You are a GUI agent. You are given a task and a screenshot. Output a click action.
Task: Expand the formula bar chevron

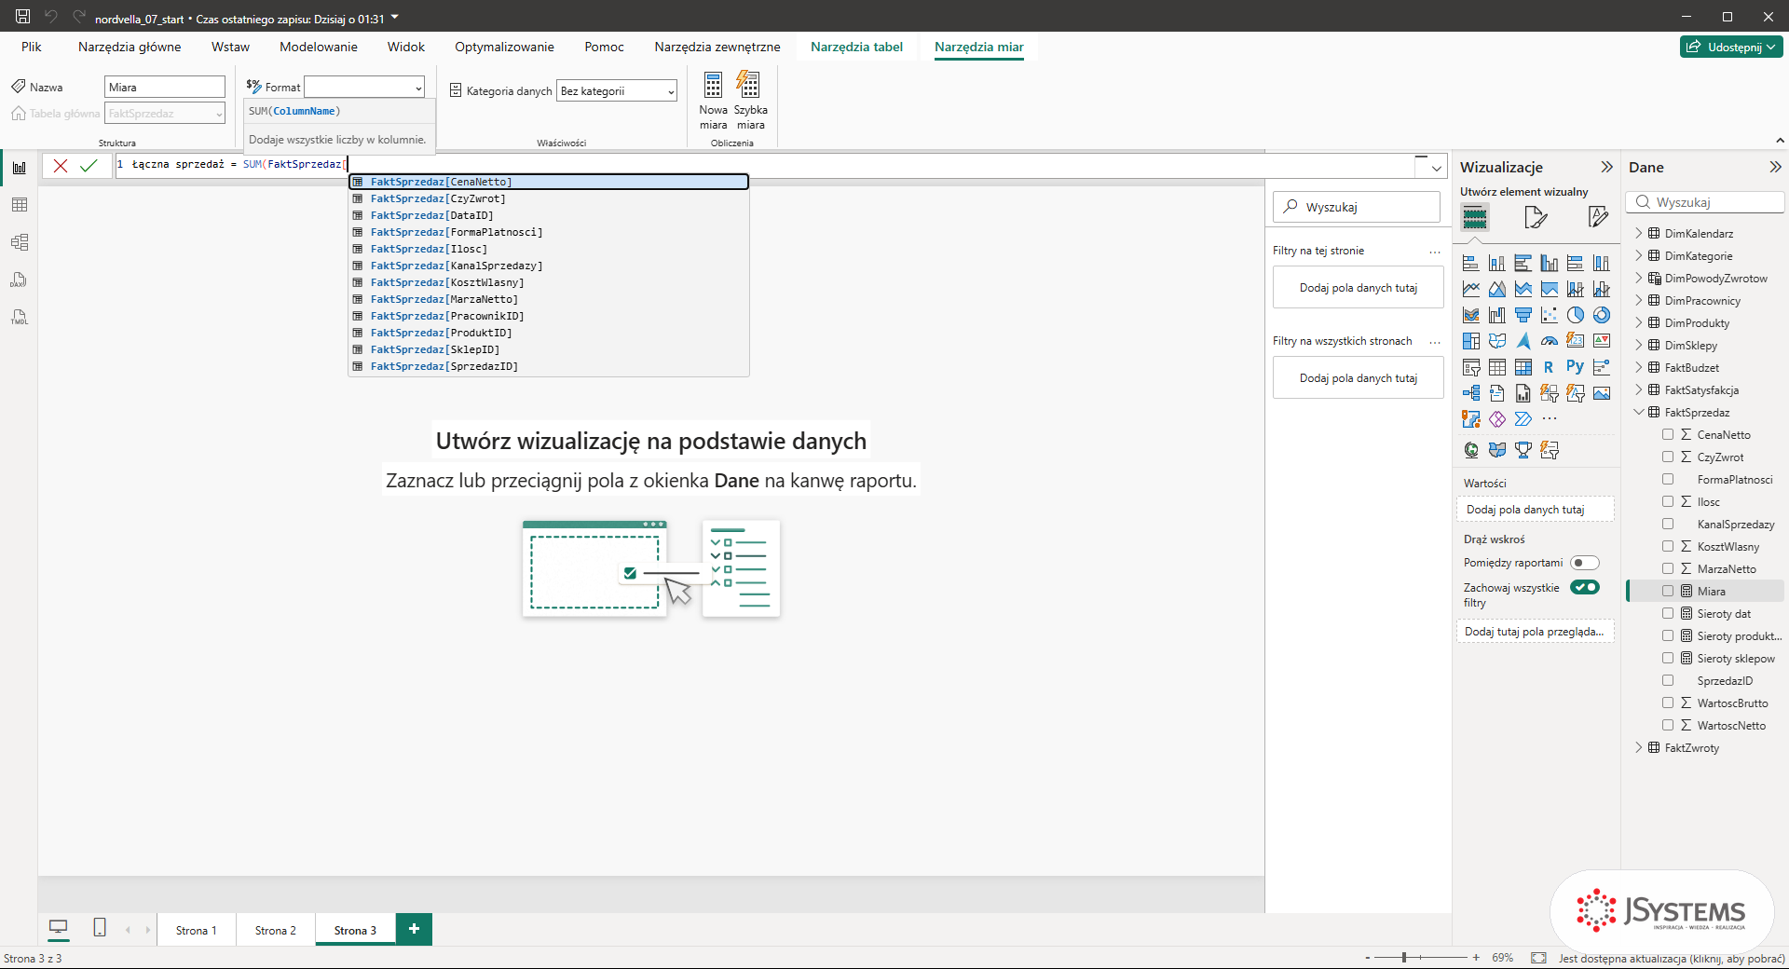pos(1437,169)
